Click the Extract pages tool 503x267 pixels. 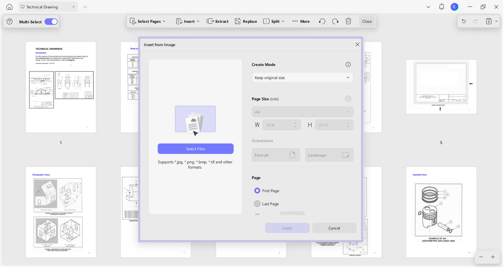[218, 21]
